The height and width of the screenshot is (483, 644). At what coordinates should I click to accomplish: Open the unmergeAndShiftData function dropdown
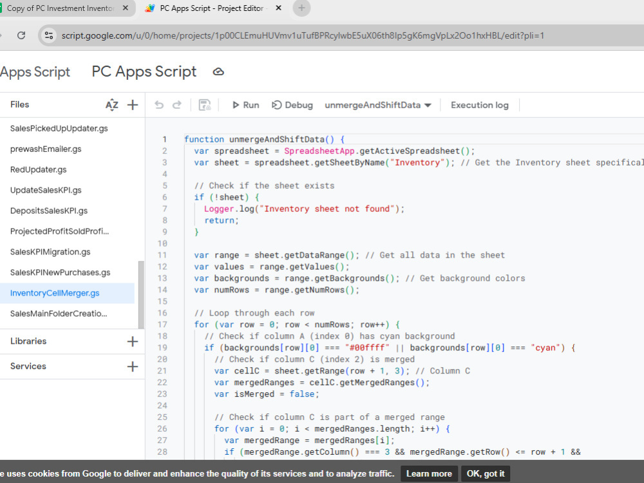[x=378, y=105]
